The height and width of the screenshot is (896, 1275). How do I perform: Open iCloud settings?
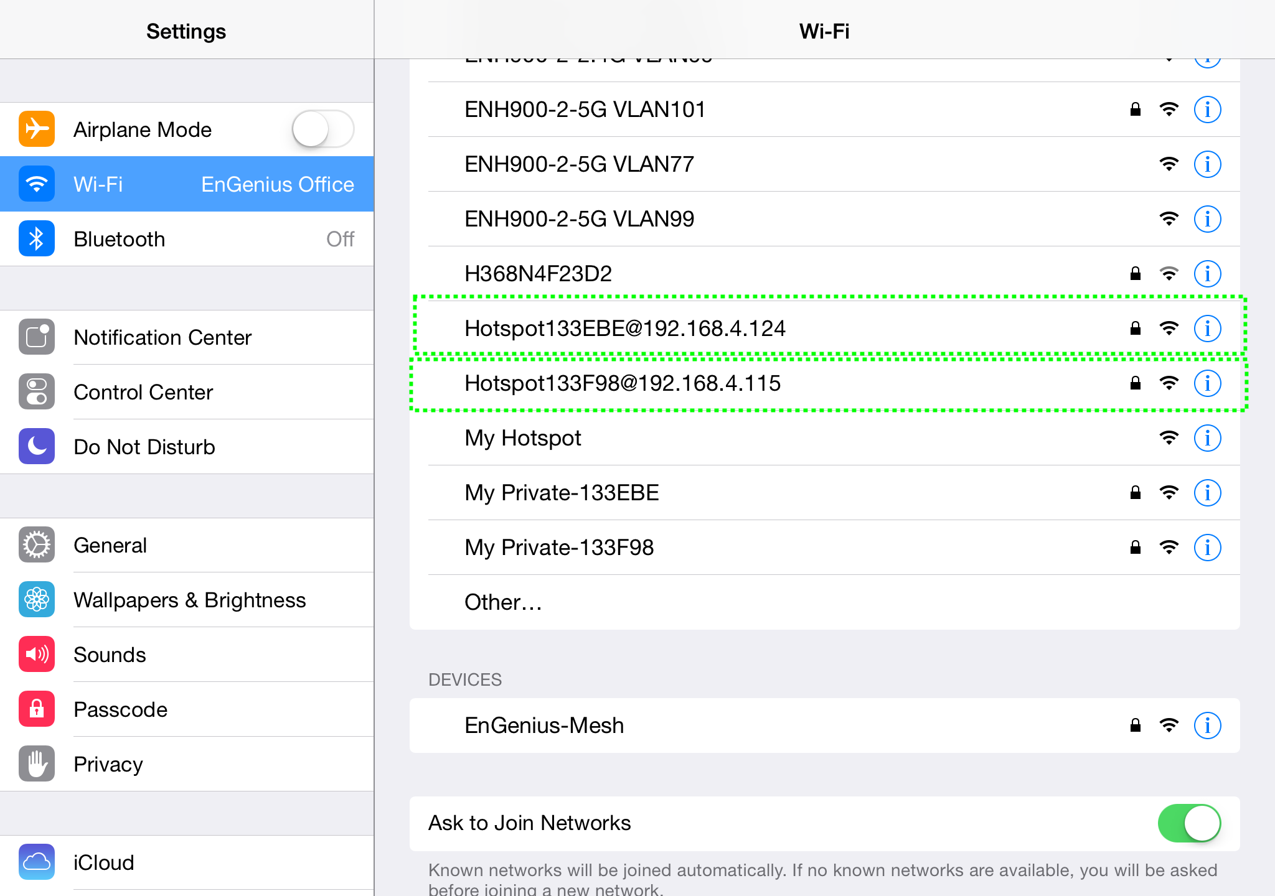click(x=187, y=862)
